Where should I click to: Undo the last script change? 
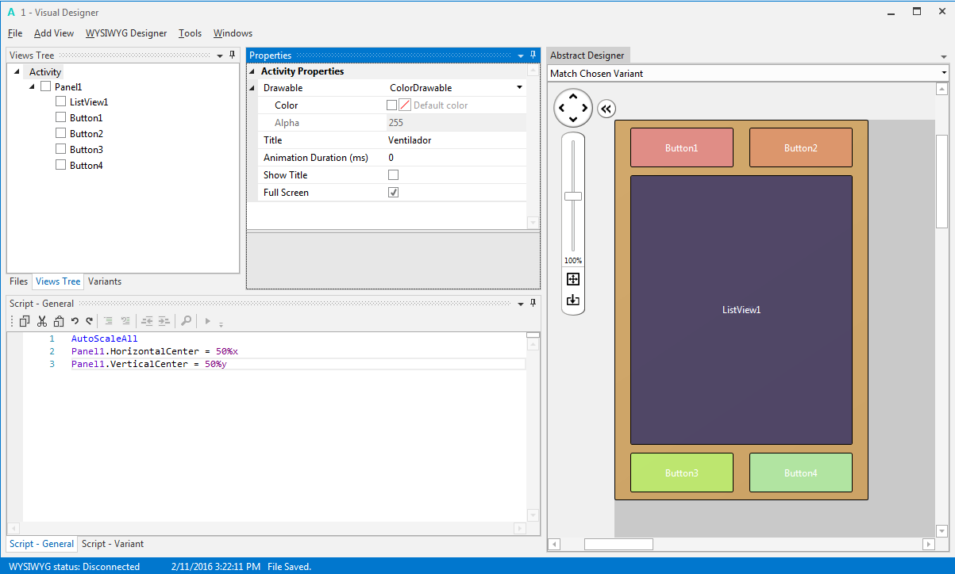[x=74, y=320]
